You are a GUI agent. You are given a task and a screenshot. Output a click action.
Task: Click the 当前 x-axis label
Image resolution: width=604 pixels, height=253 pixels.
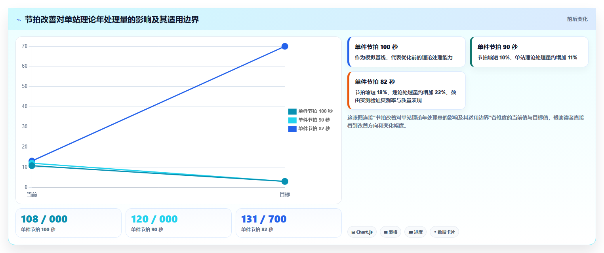[32, 194]
